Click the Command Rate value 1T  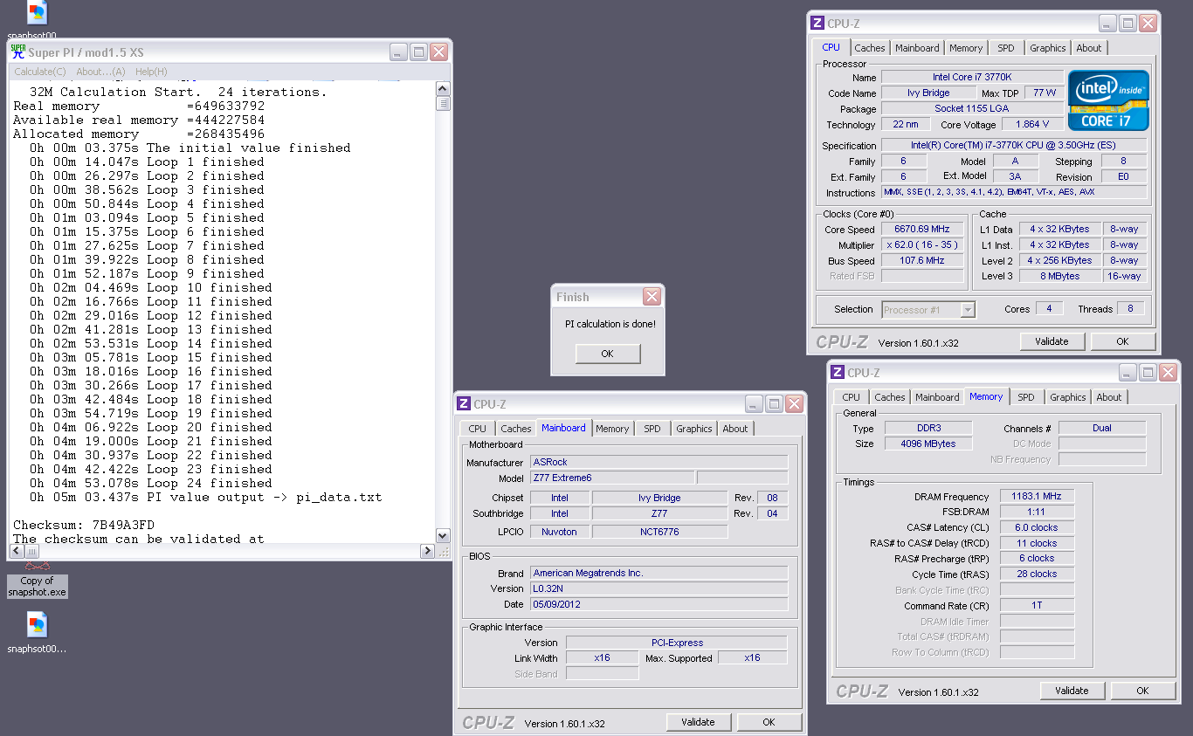[x=1037, y=605]
